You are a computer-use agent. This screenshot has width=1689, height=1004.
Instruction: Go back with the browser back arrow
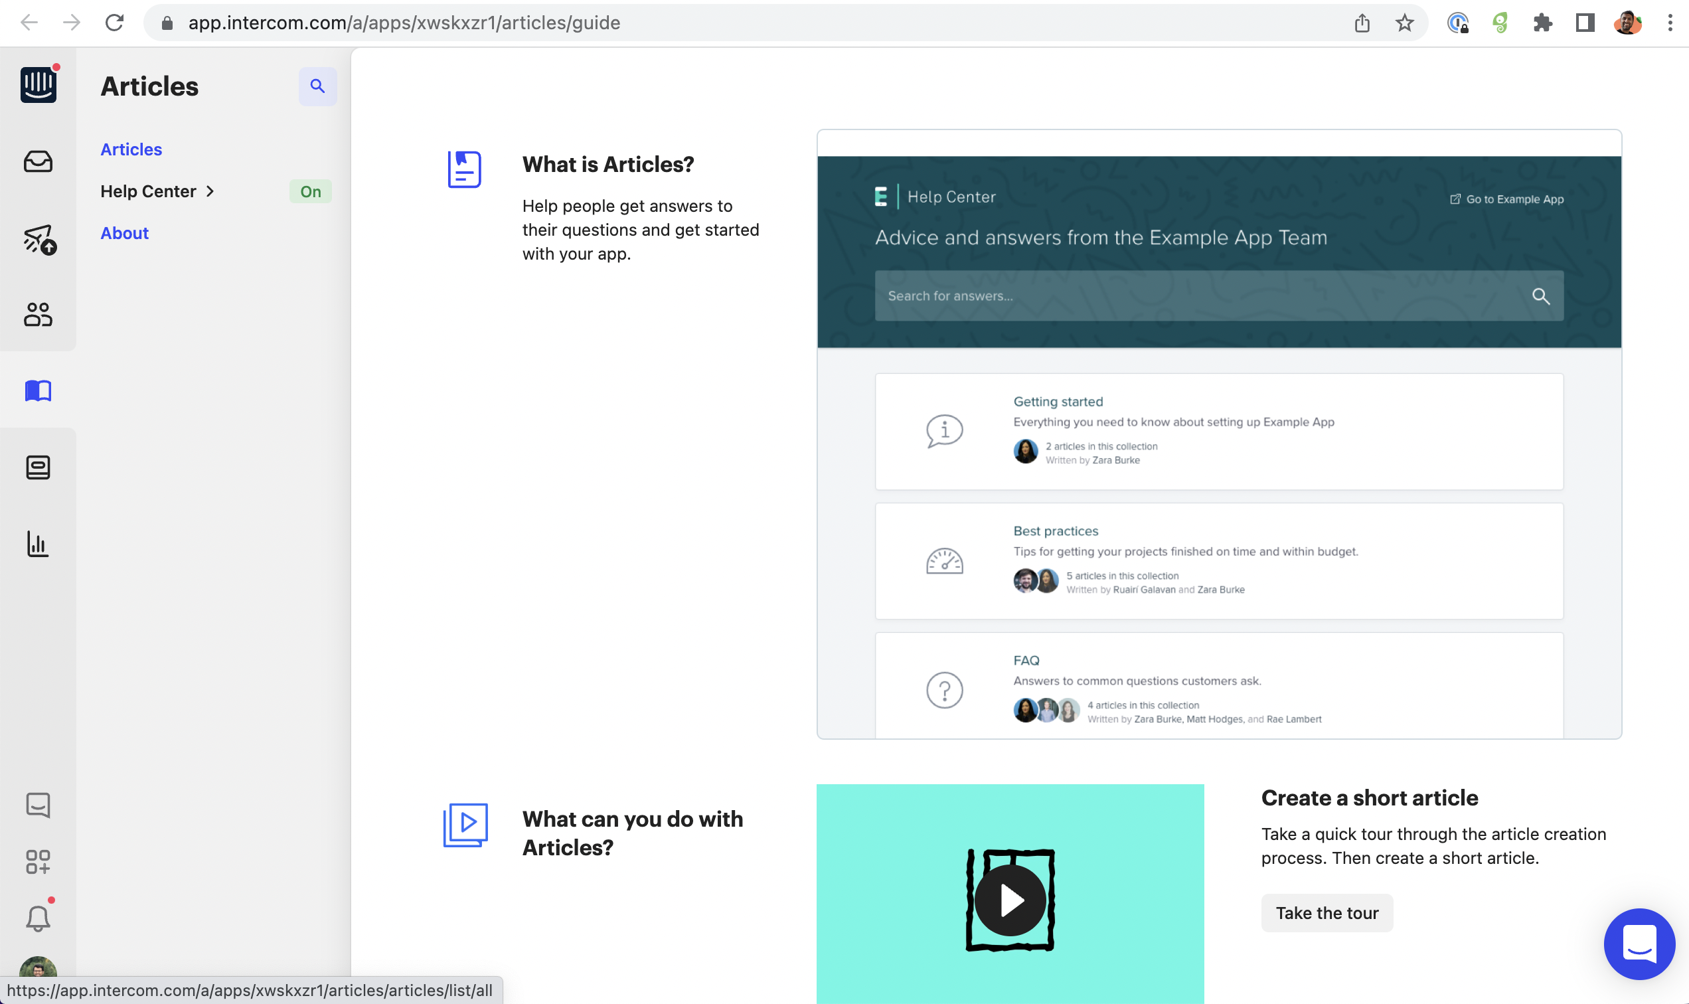tap(29, 23)
